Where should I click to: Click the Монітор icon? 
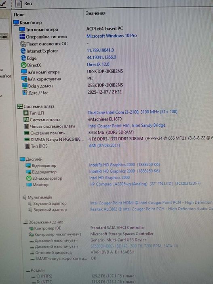coord(29,185)
